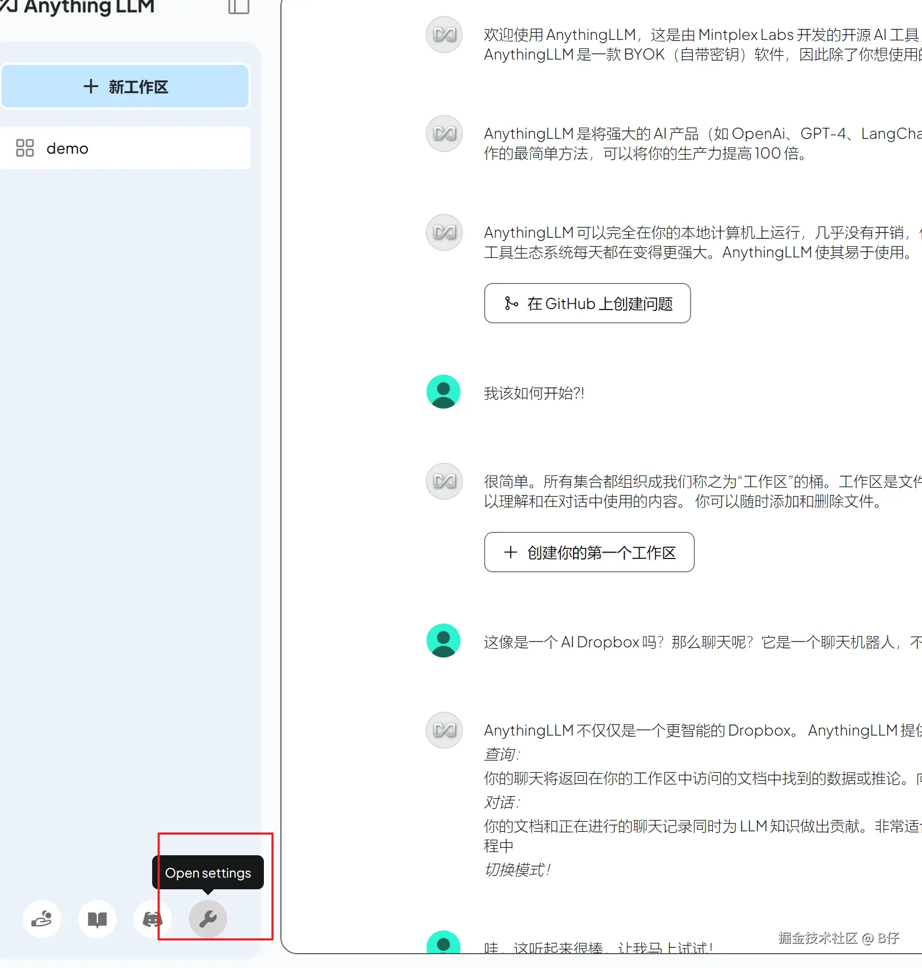Click the line 作的最简单方法，可以将你的生产力提高 100 倍
This screenshot has width=922, height=968.
pos(645,153)
